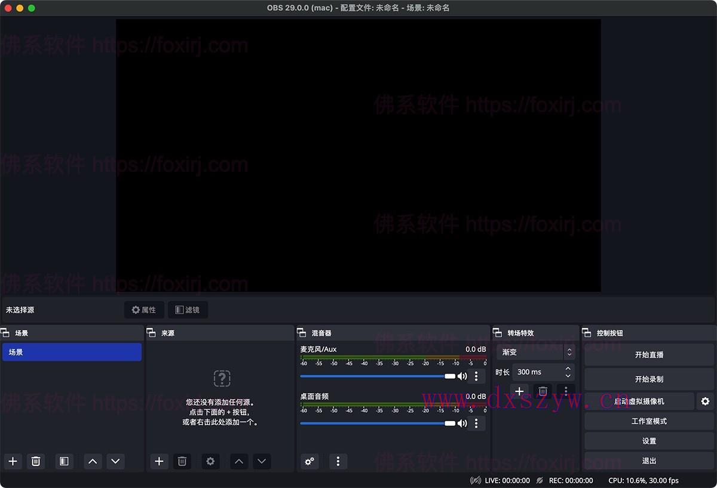Click the 转场特效 panel title
This screenshot has width=717, height=488.
pyautogui.click(x=520, y=333)
